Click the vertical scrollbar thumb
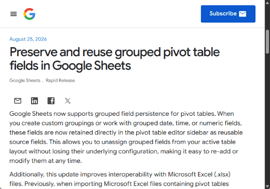This screenshot has width=270, height=189. point(267,42)
